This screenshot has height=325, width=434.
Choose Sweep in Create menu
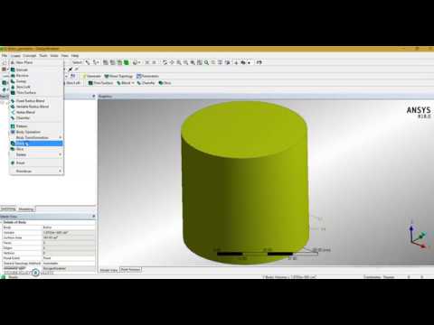tap(36, 81)
